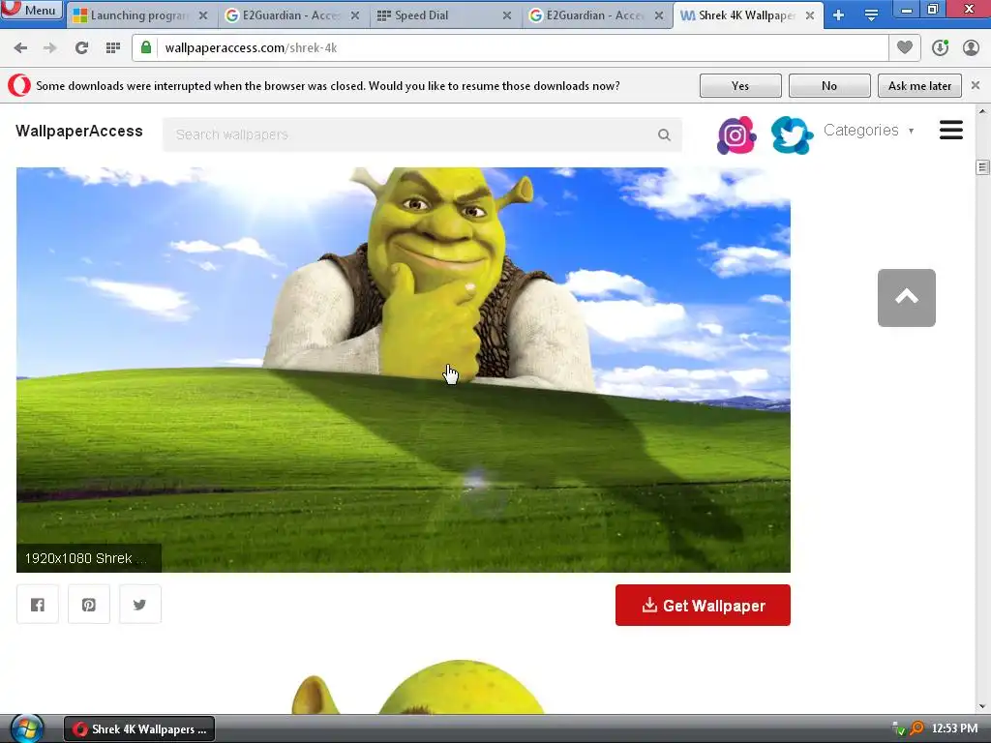Click the vertical scrollbar thumb

click(982, 166)
